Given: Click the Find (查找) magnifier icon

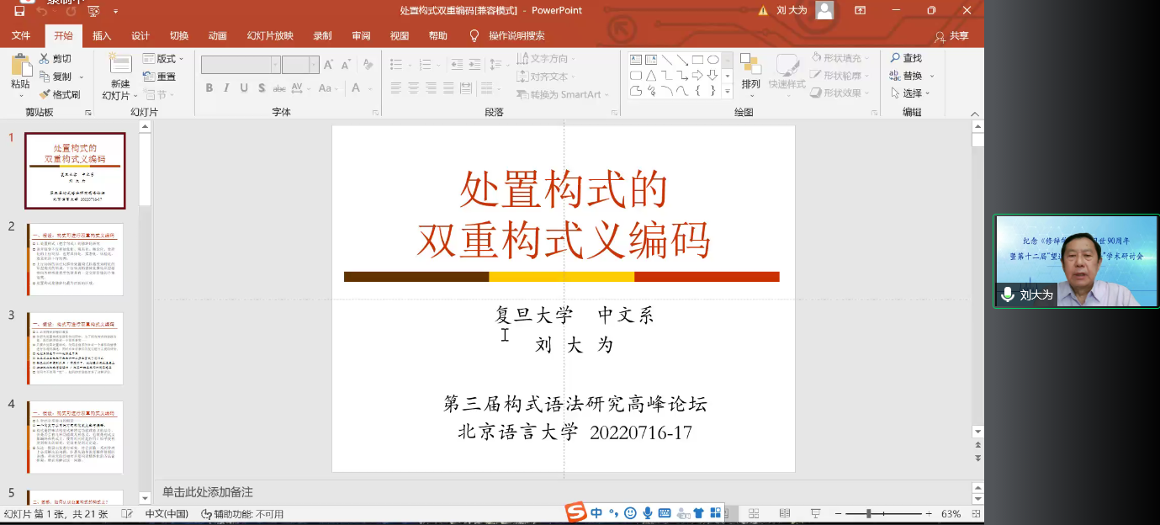Looking at the screenshot, I should click(x=895, y=58).
